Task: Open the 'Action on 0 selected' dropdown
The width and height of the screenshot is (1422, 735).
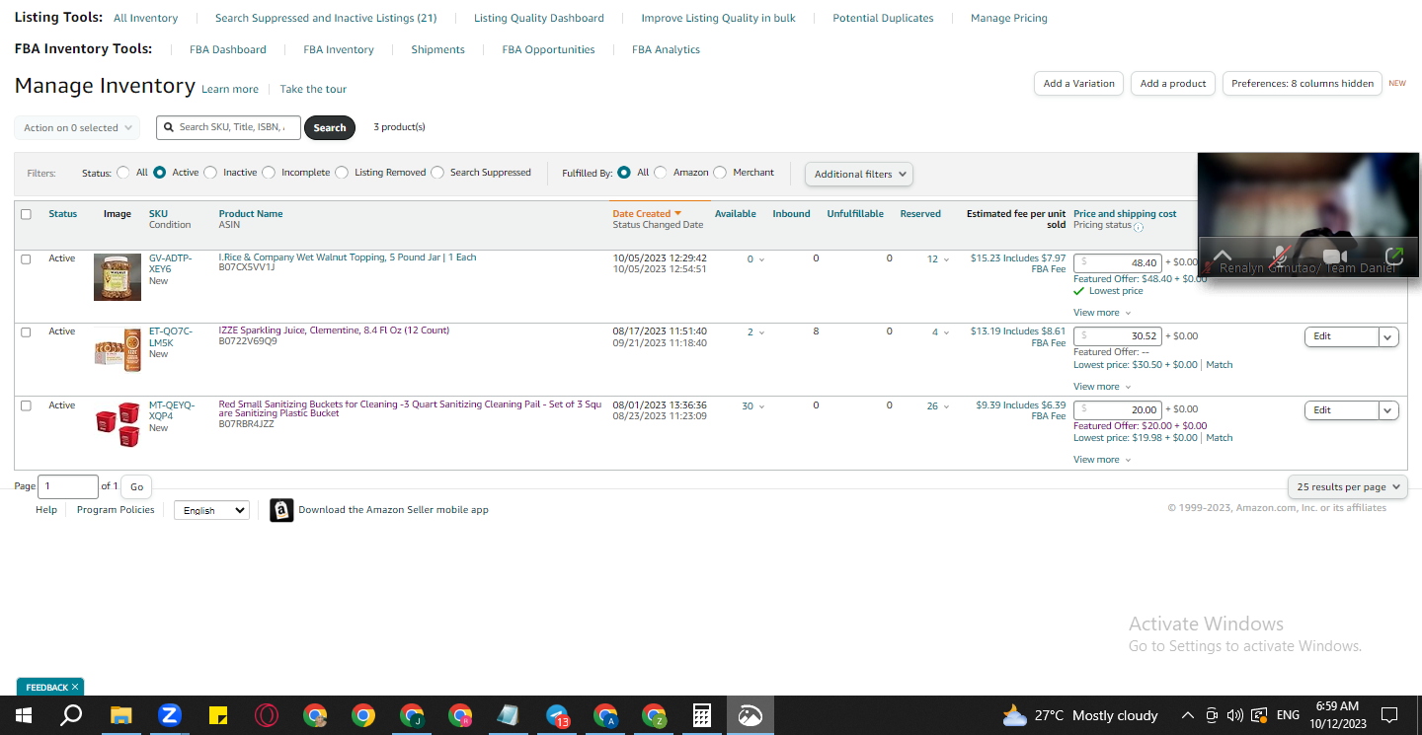Action: pyautogui.click(x=77, y=128)
